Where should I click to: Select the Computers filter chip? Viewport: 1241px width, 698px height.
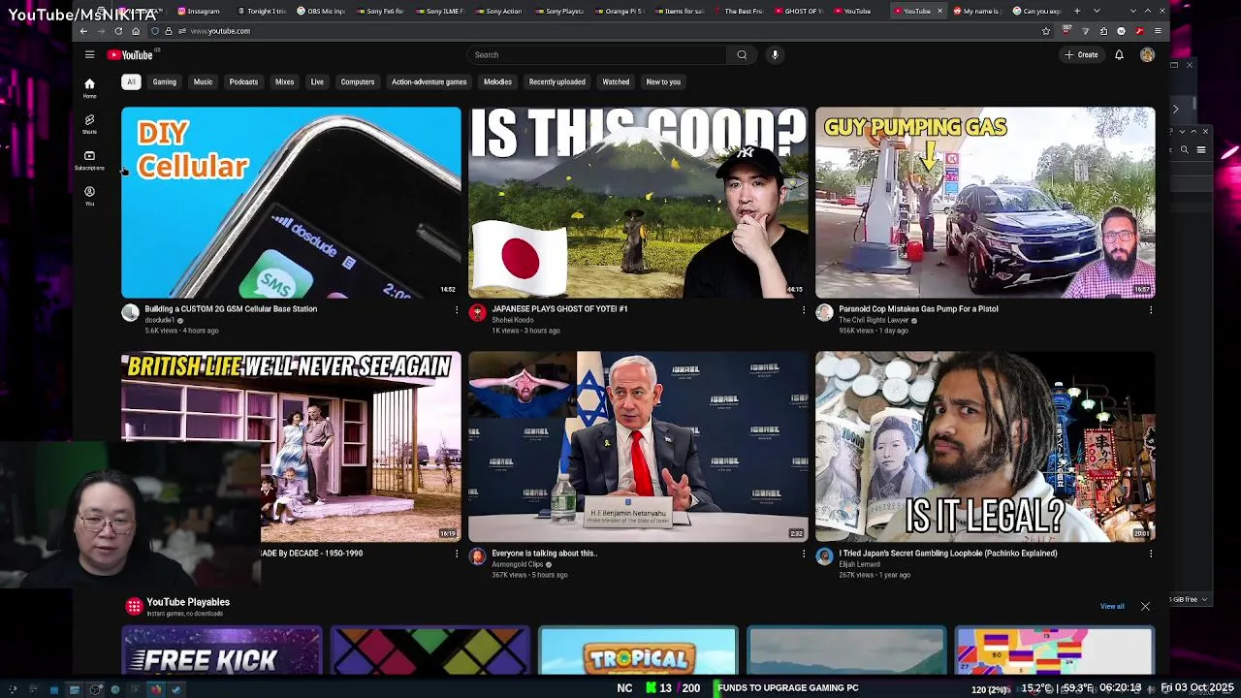358,82
